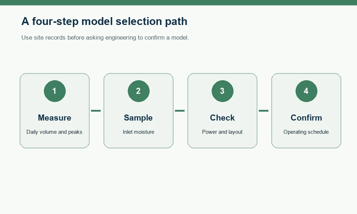The image size is (357, 214).
Task: Select the 'Check' step heading
Action: pos(222,118)
